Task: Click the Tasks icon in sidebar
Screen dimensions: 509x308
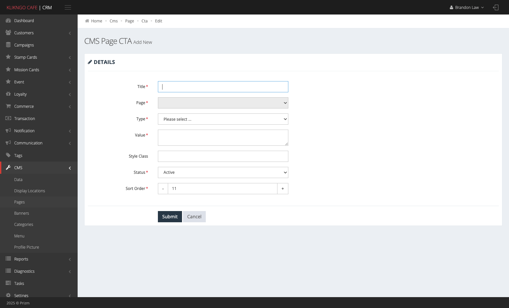Action: 8,283
